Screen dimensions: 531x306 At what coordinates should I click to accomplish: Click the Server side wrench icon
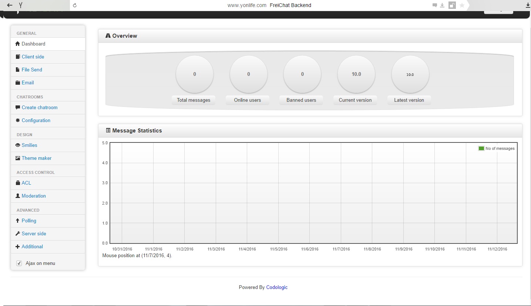coord(18,233)
